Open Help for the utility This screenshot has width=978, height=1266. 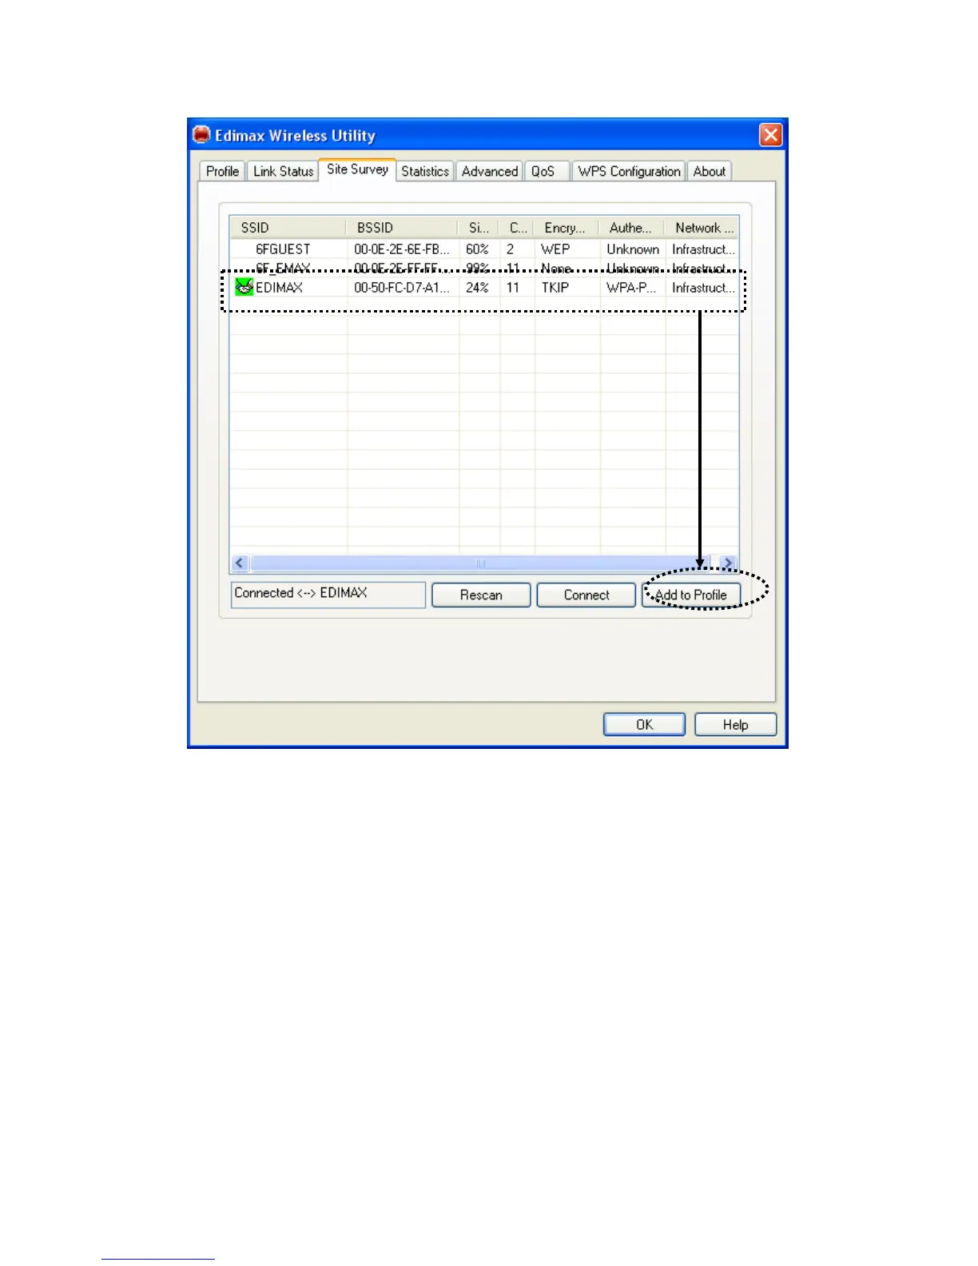point(736,725)
